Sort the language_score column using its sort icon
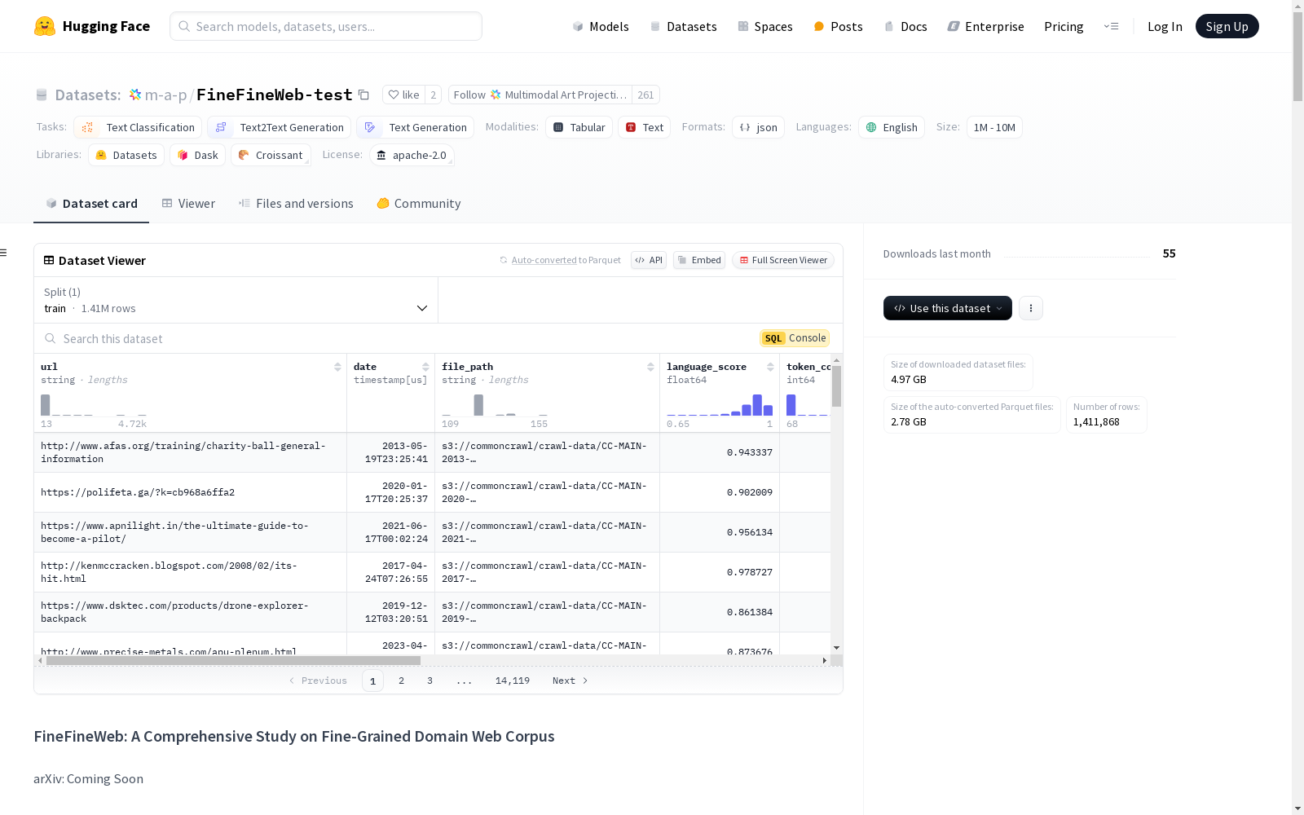Viewport: 1304px width, 815px height. pyautogui.click(x=770, y=367)
